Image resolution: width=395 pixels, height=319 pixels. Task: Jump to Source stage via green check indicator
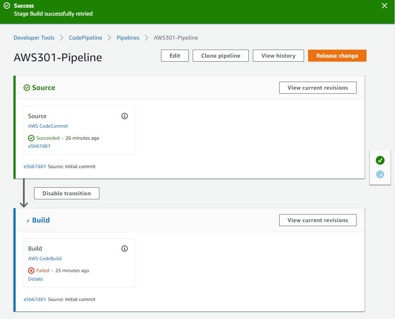pos(380,160)
